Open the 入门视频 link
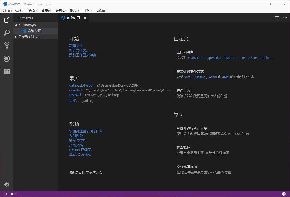 tap(76, 136)
